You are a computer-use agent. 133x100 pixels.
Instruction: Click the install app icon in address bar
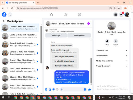pyautogui.click(x=111, y=8)
